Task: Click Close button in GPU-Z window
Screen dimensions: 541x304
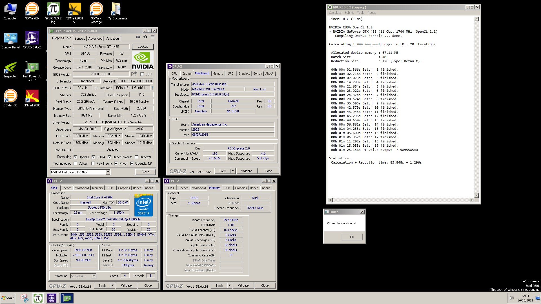Action: click(145, 172)
